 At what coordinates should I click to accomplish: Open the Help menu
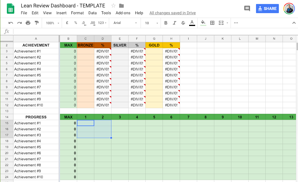point(139,13)
